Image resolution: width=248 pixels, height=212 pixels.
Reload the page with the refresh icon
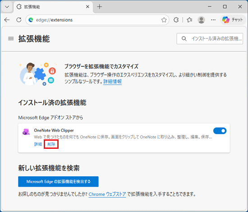(19, 20)
